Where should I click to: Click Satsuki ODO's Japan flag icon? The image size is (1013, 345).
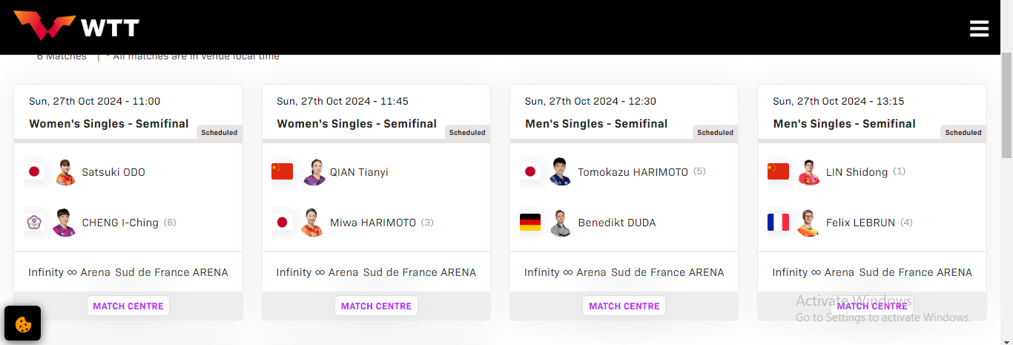click(33, 172)
